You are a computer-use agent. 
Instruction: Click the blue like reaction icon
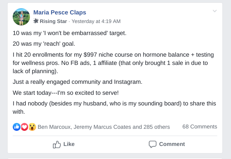16,127
